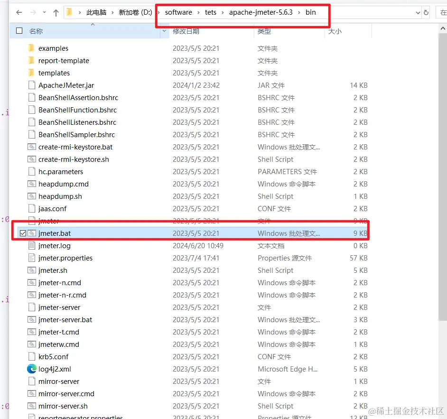
Task: Select file named BeanShellFunction.bshrc
Action: click(x=77, y=110)
